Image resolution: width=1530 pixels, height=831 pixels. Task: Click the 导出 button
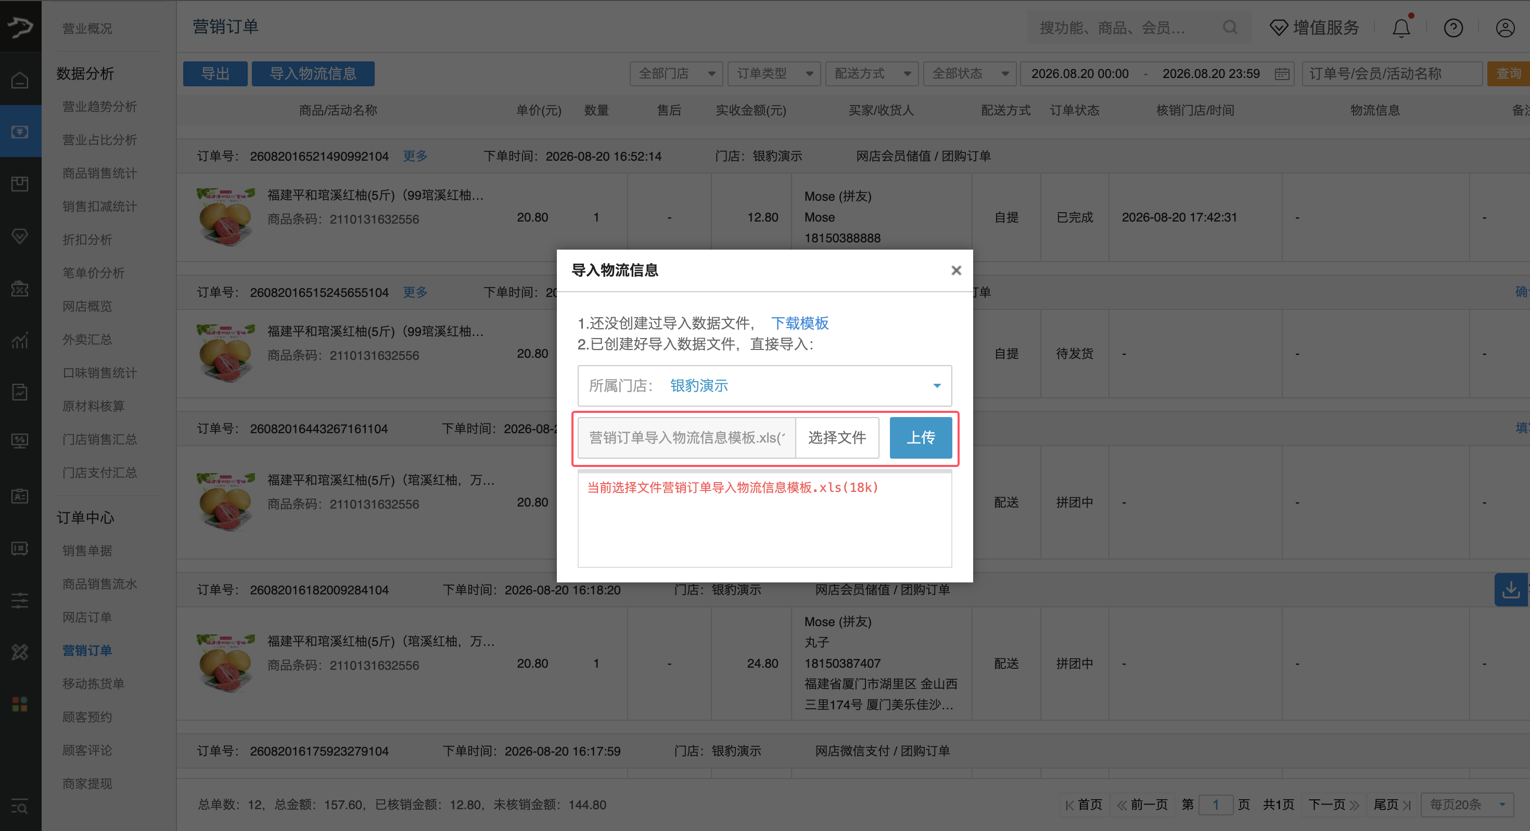pyautogui.click(x=215, y=74)
